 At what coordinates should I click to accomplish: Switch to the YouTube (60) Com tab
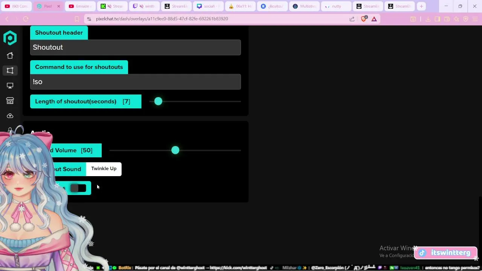[x=16, y=6]
